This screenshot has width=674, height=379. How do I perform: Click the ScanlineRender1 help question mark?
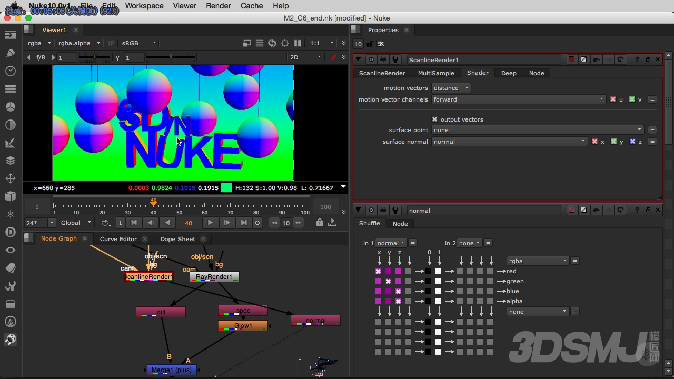[x=637, y=60]
